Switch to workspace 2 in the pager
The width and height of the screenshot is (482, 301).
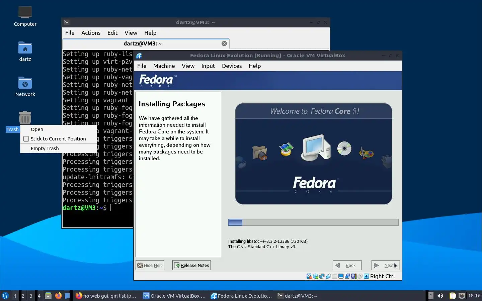[x=23, y=296]
